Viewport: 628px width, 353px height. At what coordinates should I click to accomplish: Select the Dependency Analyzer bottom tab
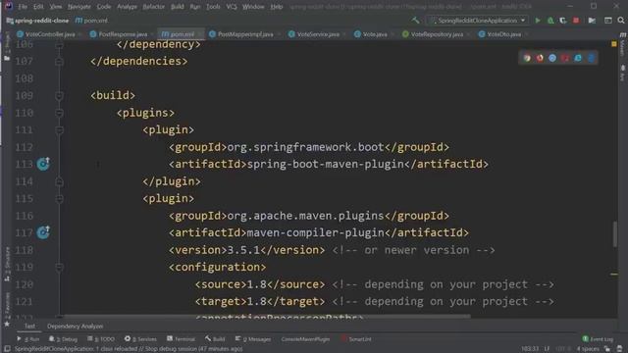[75, 327]
